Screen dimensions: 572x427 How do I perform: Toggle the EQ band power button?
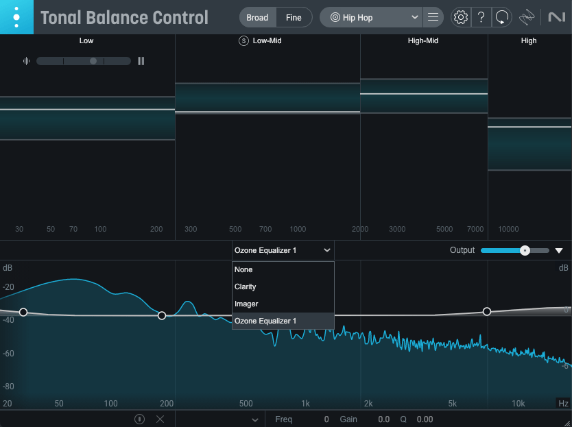click(x=139, y=419)
